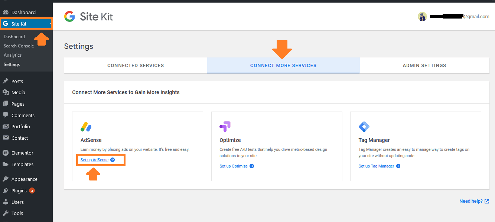Click the Set up Tag Manager link

(376, 166)
